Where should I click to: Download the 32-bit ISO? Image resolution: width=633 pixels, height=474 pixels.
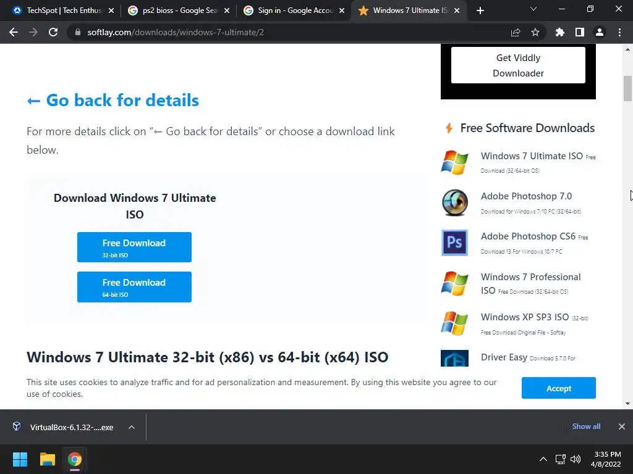click(x=134, y=247)
